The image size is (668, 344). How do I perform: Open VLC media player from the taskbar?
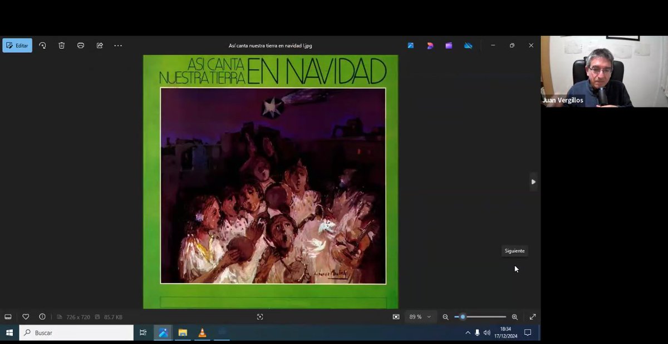pyautogui.click(x=202, y=332)
